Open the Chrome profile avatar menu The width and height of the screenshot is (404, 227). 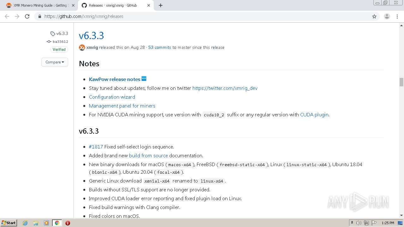(x=387, y=16)
